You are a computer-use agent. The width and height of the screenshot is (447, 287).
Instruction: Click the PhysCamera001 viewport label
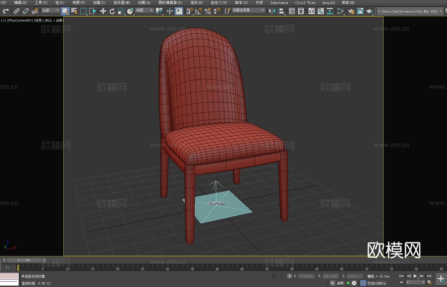[20, 20]
